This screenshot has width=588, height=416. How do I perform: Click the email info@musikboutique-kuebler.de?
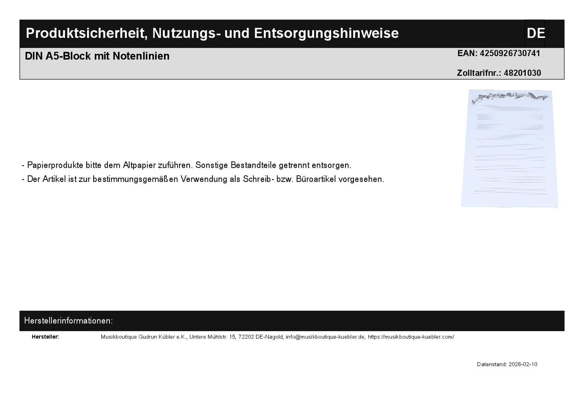[x=326, y=337]
